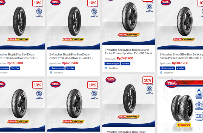The height and width of the screenshot is (133, 203).
Task: Click location pin icon under Rp423.900 product
Action: coord(51,73)
